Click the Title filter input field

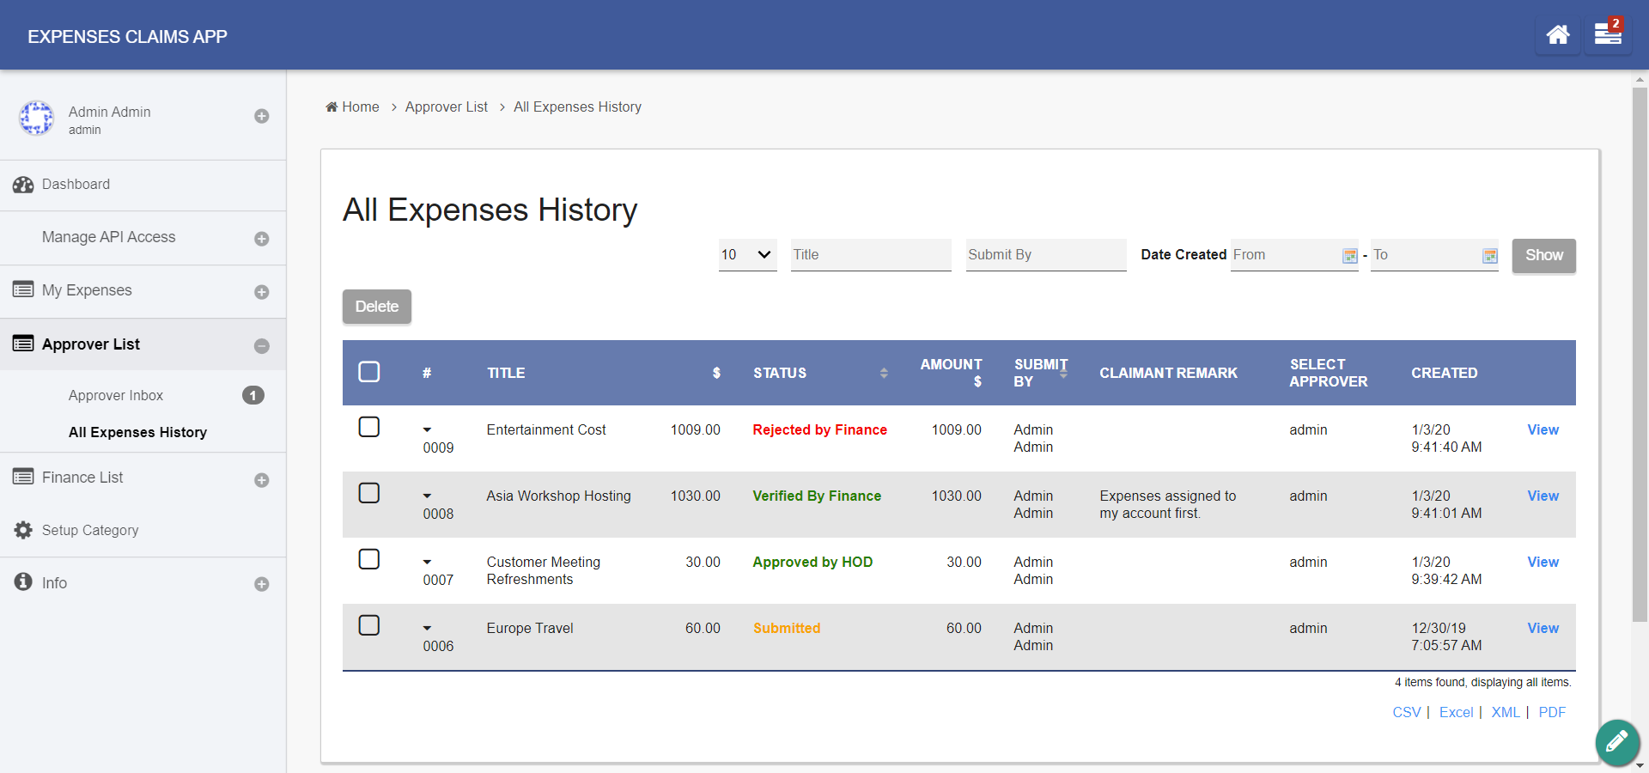871,255
